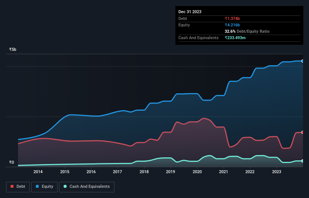Click the Dec 31 2023 tooltip date
This screenshot has height=198, width=309.
(190, 12)
